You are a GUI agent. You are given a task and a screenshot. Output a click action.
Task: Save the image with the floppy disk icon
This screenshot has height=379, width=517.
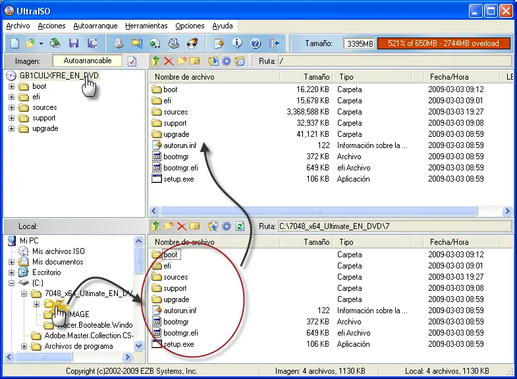pos(74,43)
